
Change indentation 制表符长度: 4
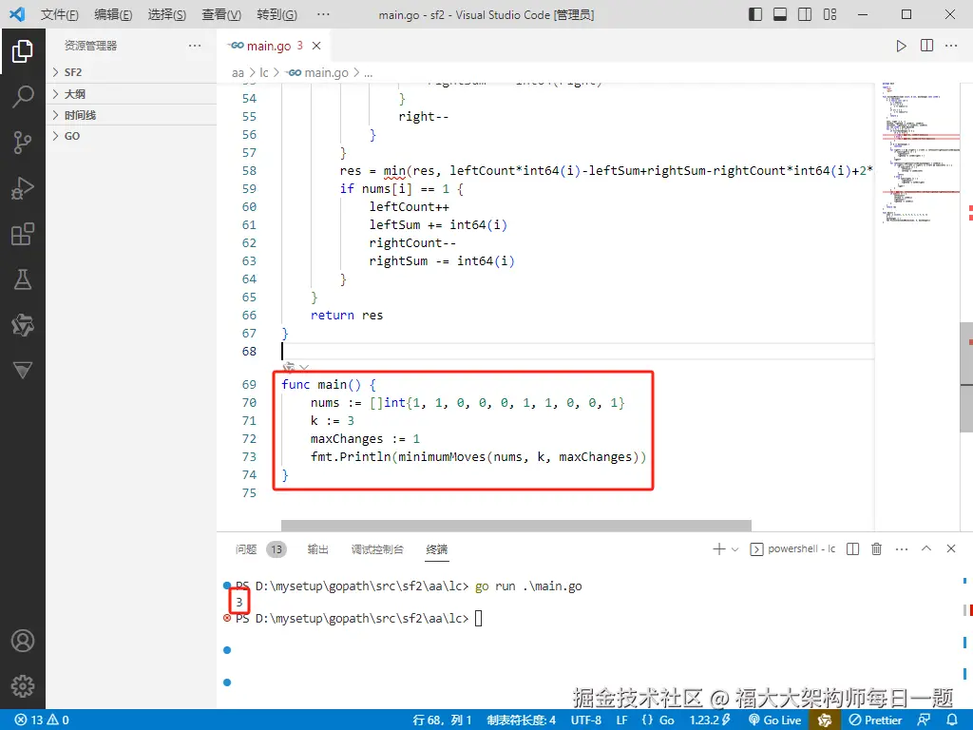tap(522, 720)
